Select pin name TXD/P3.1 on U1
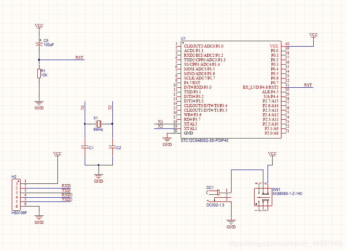 (193, 92)
